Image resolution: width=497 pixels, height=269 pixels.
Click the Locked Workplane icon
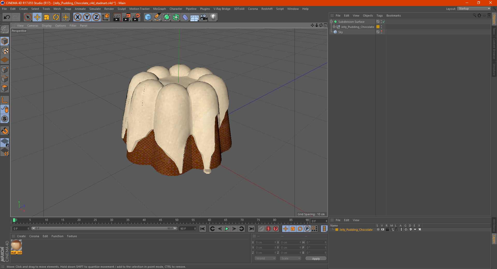click(5, 143)
